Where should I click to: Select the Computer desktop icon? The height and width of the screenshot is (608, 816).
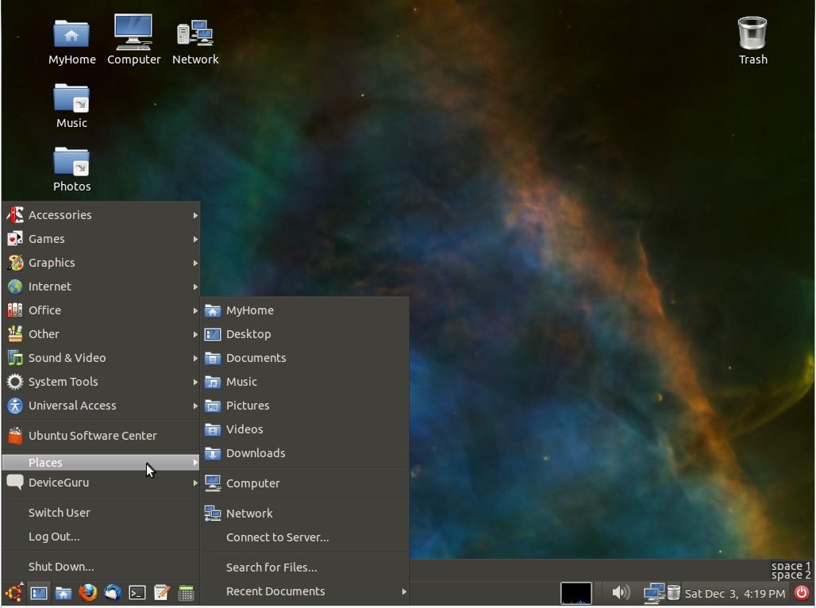pyautogui.click(x=133, y=40)
